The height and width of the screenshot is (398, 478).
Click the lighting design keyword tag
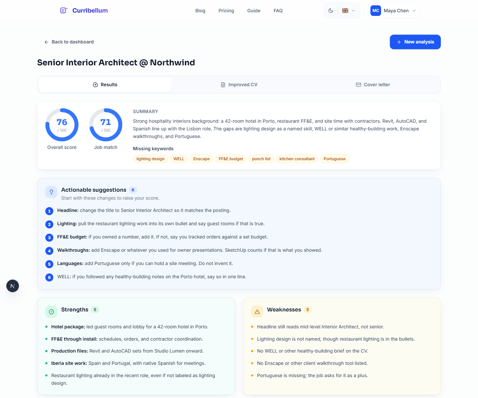pos(150,159)
